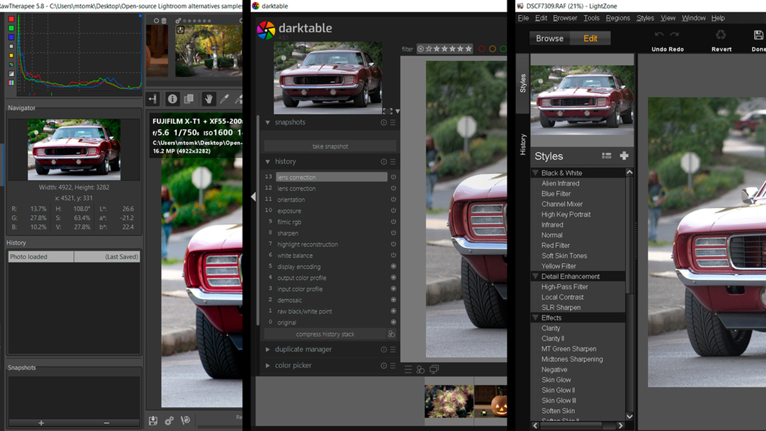Expand the color picker module in darktable
The height and width of the screenshot is (431, 766).
pos(268,366)
